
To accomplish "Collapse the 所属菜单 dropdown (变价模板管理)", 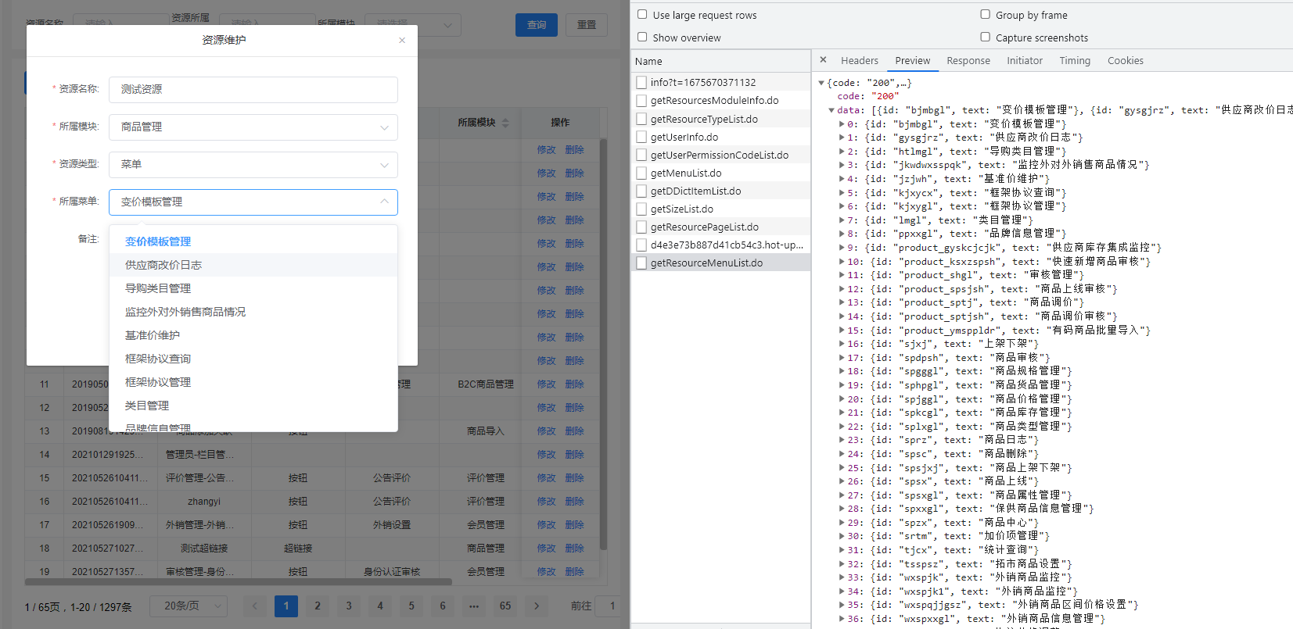I will tap(253, 202).
